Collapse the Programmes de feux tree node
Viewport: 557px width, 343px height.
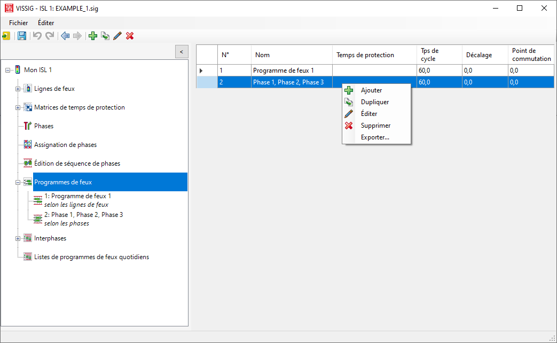click(x=18, y=182)
